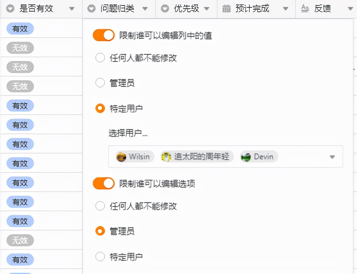Click the calendar icon on 预计完成 header
The height and width of the screenshot is (274, 357).
pos(227,9)
